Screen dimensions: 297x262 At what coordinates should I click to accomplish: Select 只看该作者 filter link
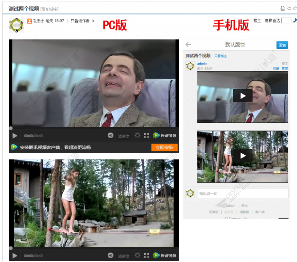[x=80, y=21]
